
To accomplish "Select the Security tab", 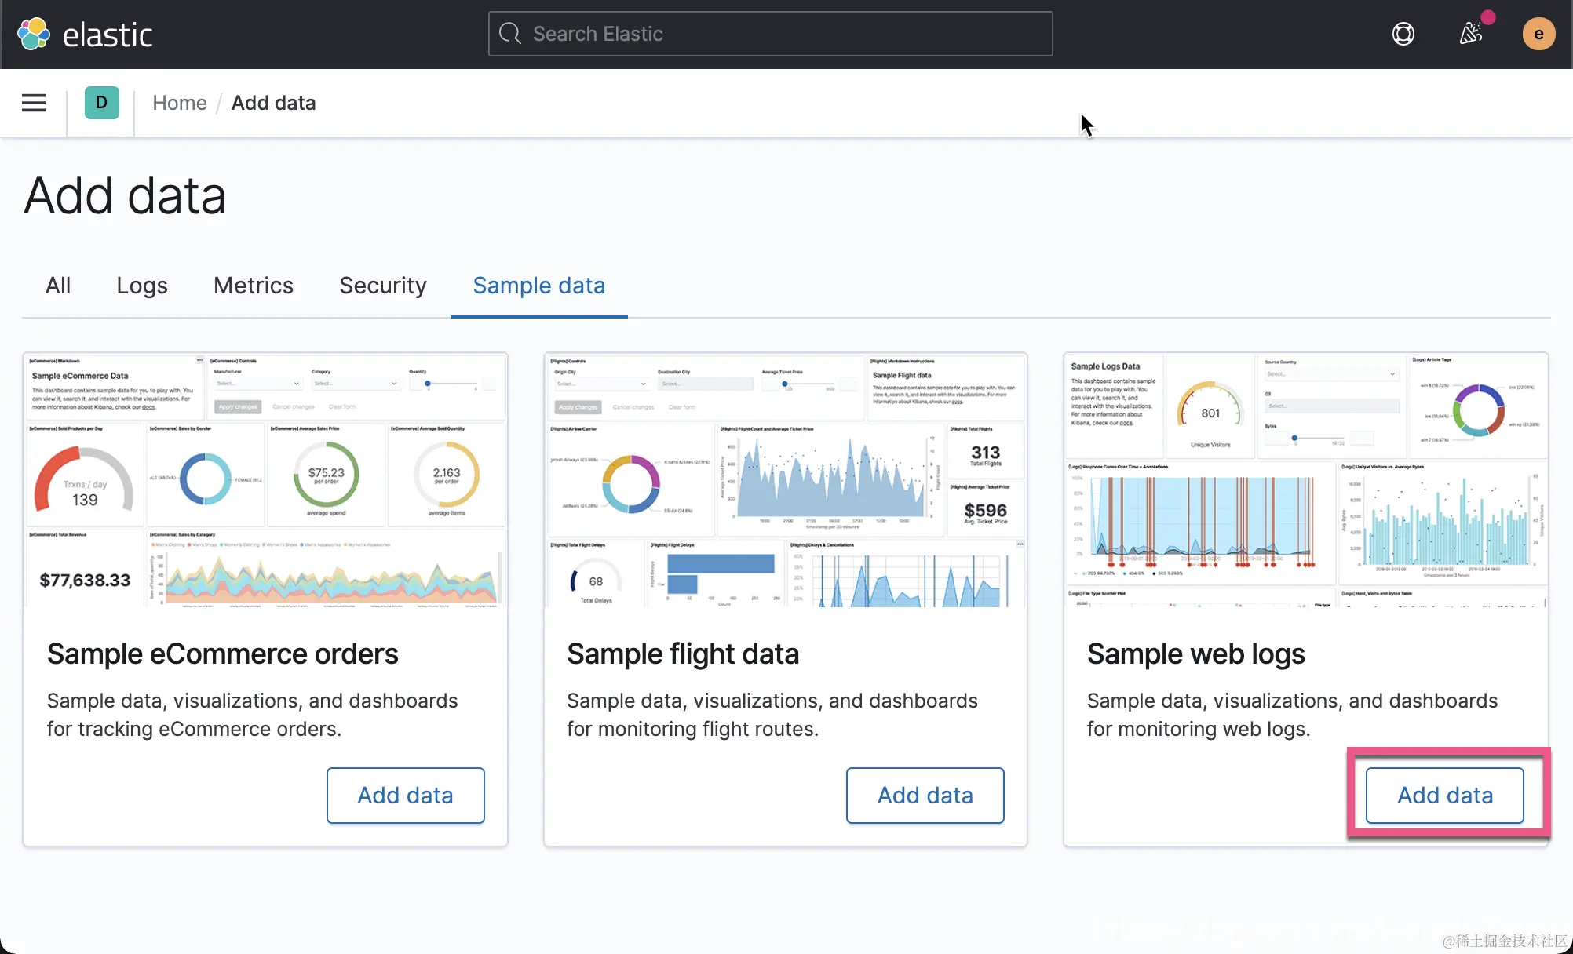I will (x=382, y=286).
